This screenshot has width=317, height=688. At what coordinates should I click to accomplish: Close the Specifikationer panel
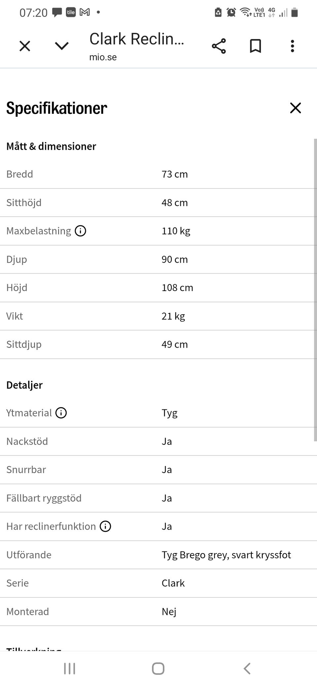tap(296, 108)
